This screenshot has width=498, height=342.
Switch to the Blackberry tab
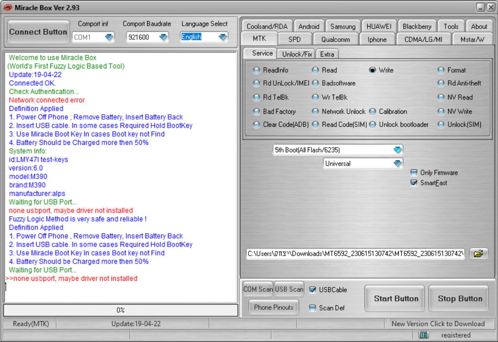pos(417,26)
